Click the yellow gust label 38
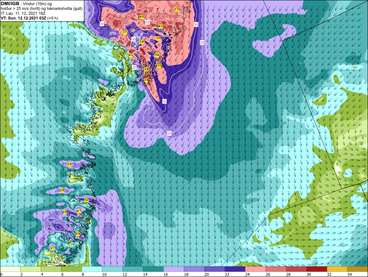This screenshot has width=368, height=277. [x=157, y=55]
